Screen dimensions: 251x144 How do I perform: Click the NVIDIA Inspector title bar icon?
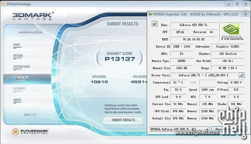coord(150,14)
